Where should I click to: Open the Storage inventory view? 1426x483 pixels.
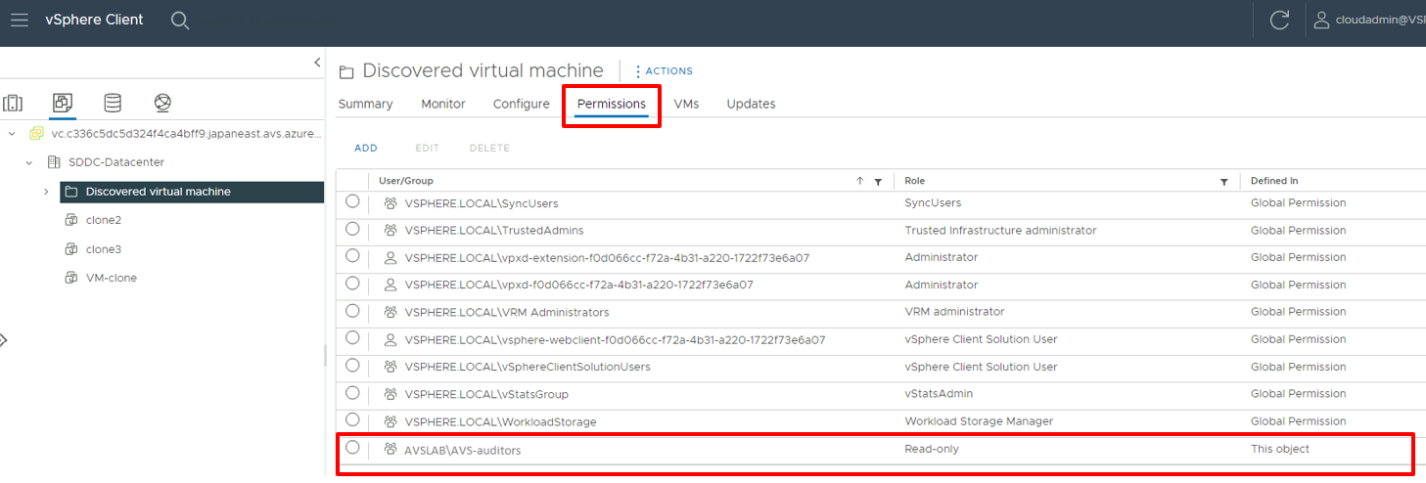coord(113,103)
